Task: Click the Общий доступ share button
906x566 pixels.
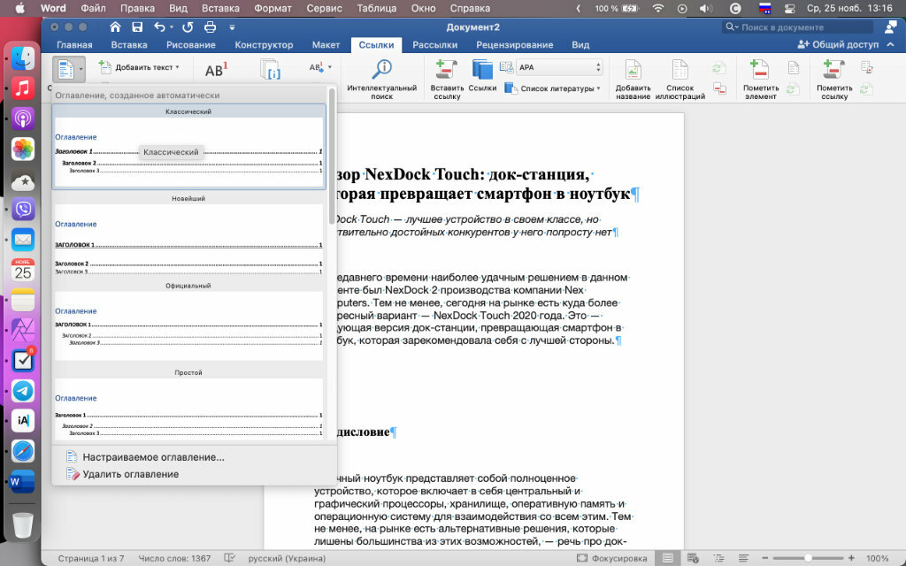Action: pyautogui.click(x=838, y=44)
